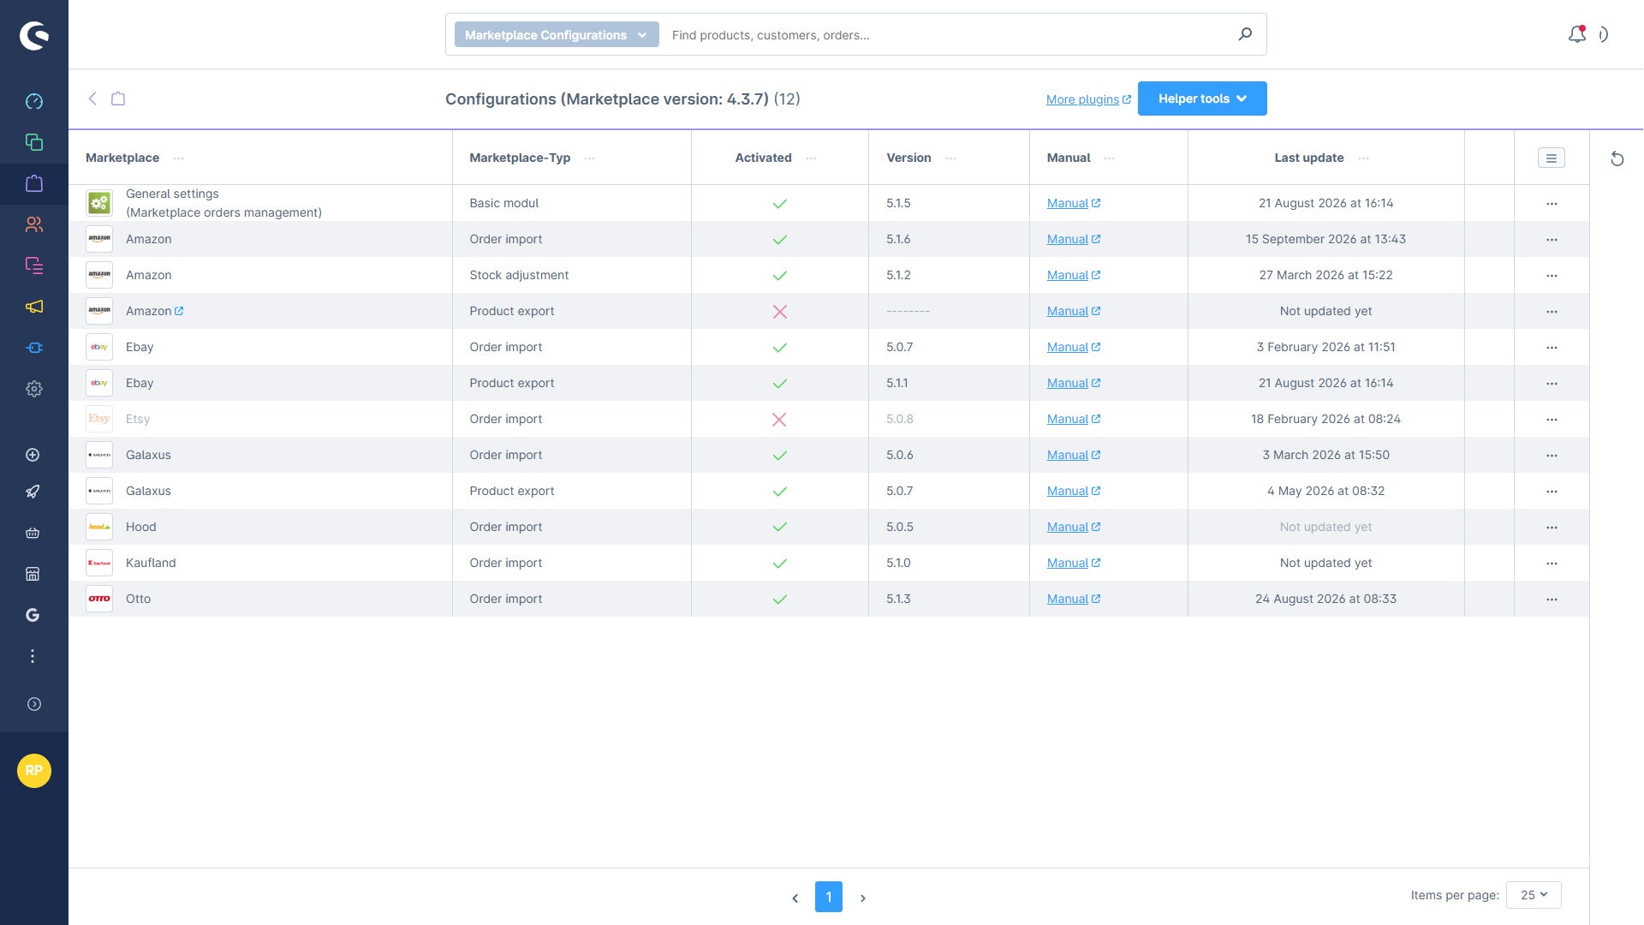Click the storefront icon in sidebar
Image resolution: width=1644 pixels, height=925 pixels.
(x=33, y=574)
